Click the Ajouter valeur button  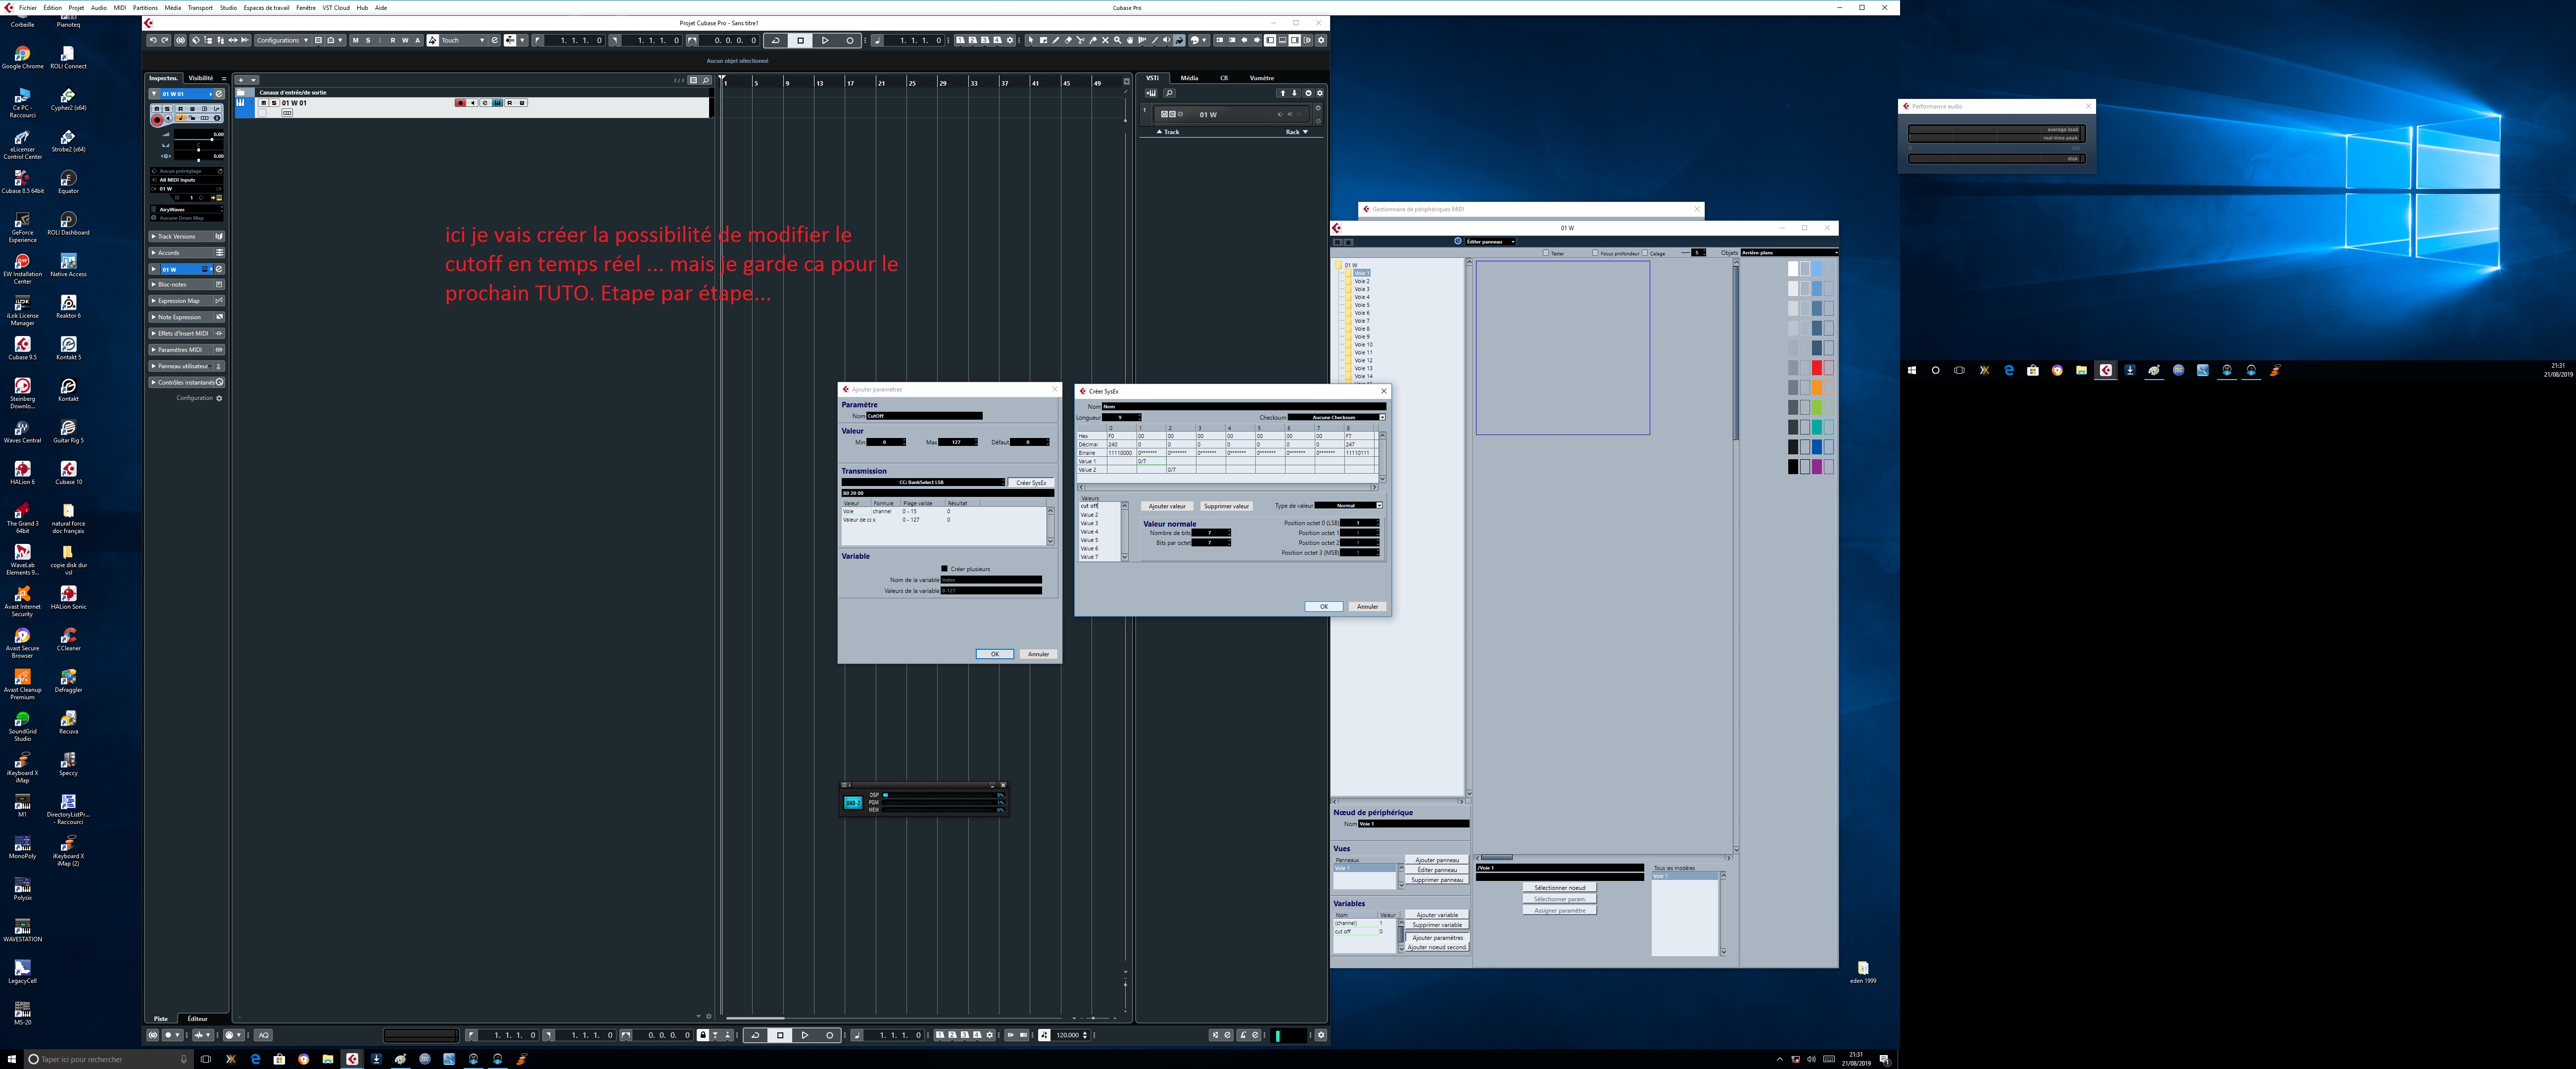point(1167,506)
